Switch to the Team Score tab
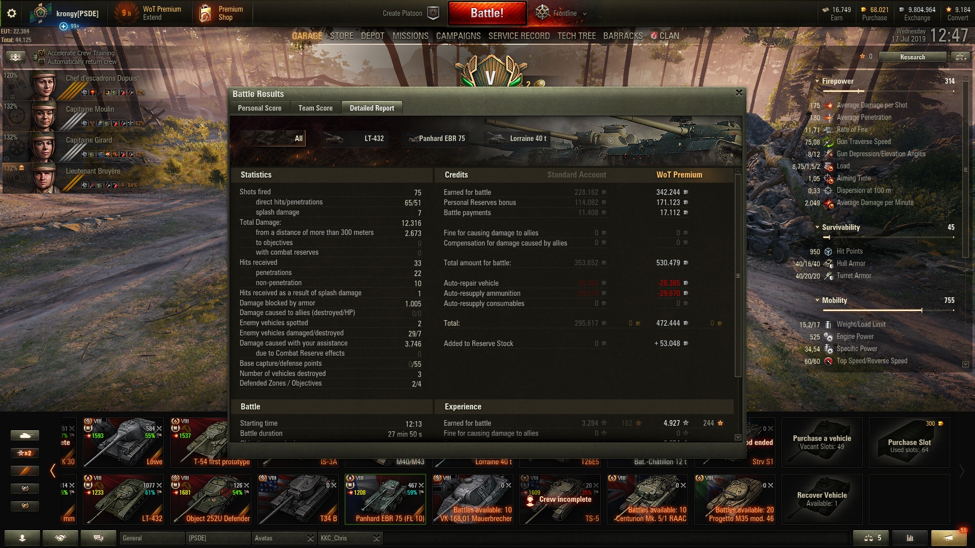 coord(315,108)
